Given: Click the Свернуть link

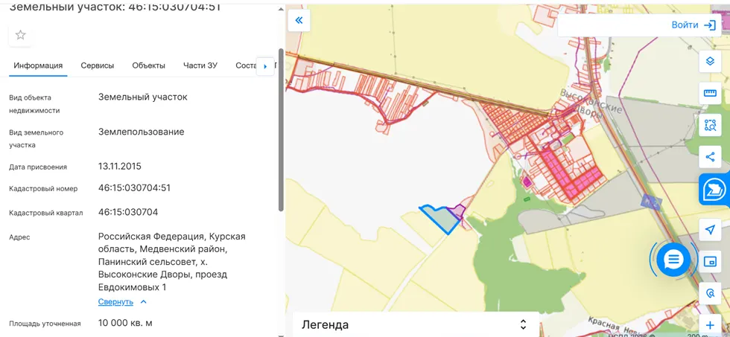Looking at the screenshot, I should coord(115,302).
